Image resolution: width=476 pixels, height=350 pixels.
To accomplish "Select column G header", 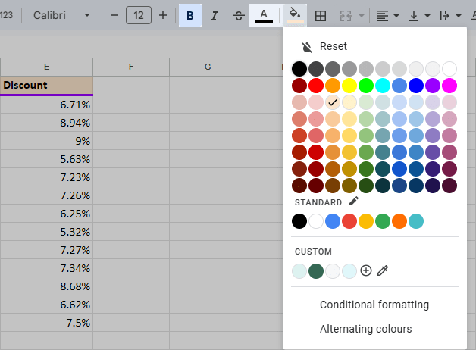I will click(208, 67).
